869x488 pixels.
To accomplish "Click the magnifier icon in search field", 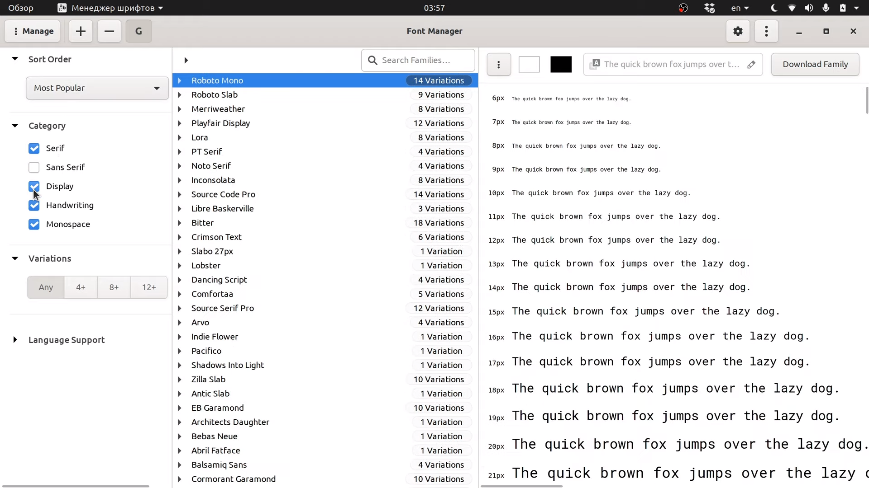I will 372,60.
